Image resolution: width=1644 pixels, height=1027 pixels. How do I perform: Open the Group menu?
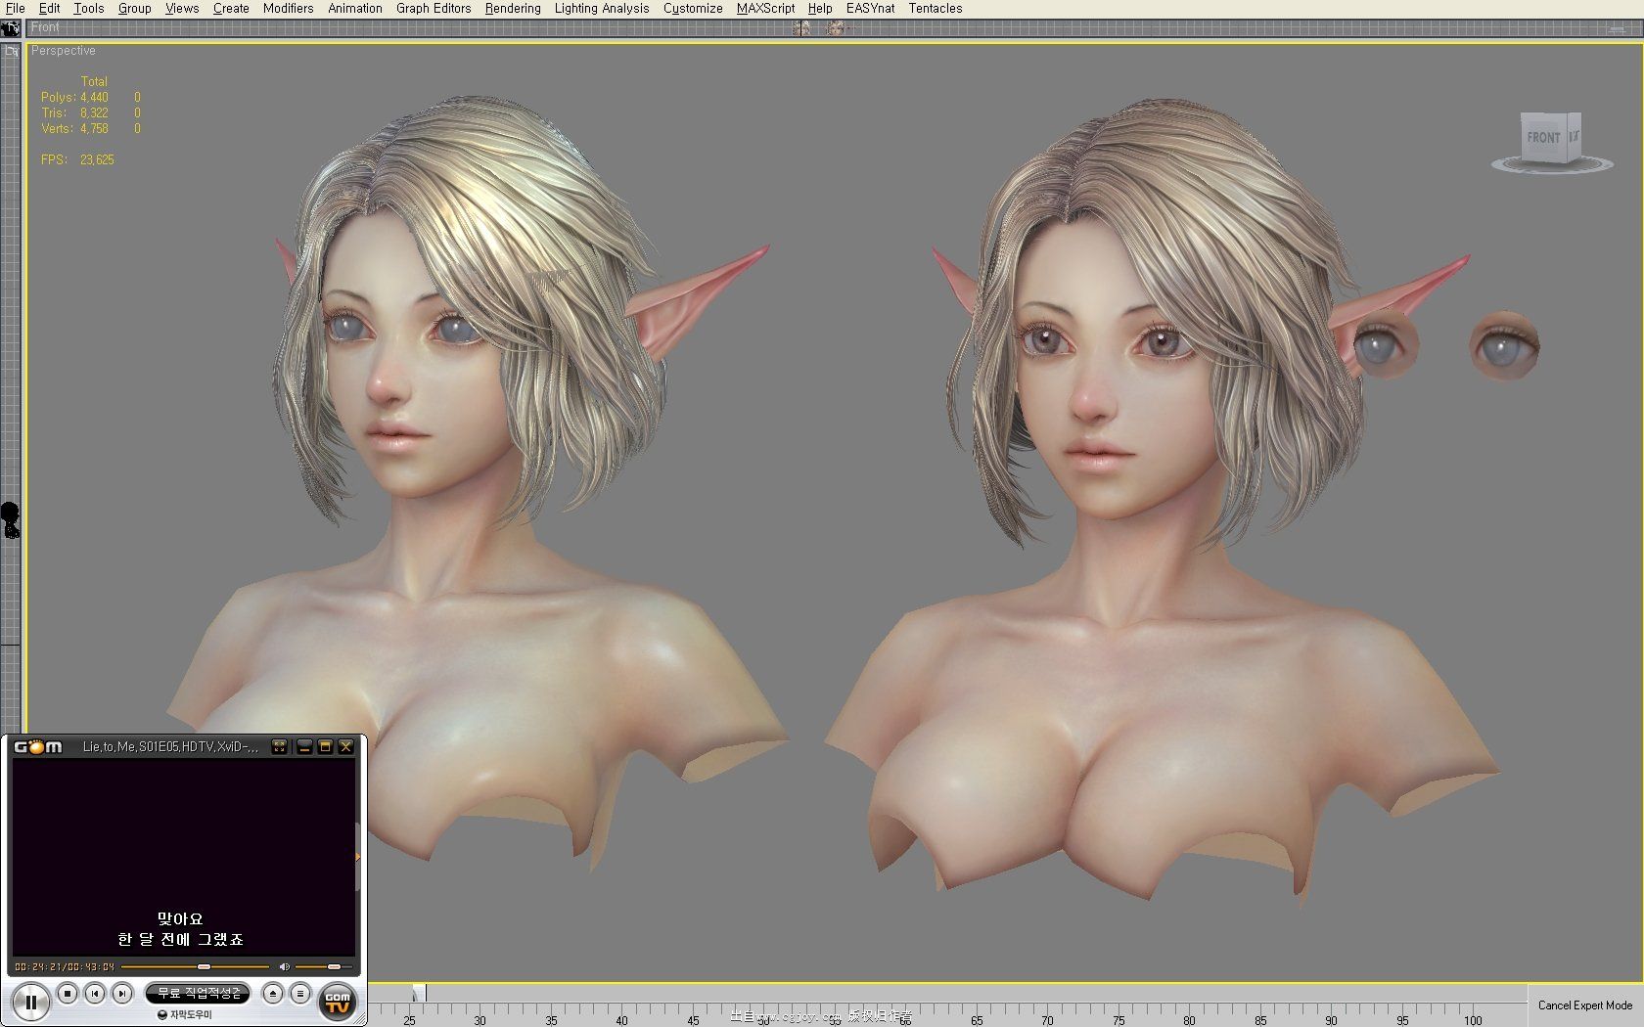(x=135, y=8)
